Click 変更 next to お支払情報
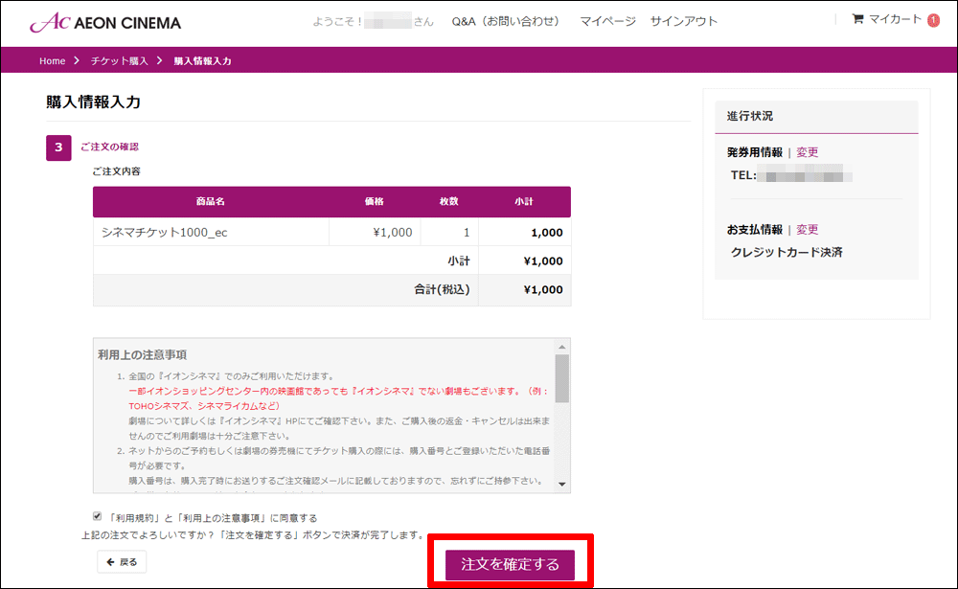The height and width of the screenshot is (589, 958). [x=807, y=230]
